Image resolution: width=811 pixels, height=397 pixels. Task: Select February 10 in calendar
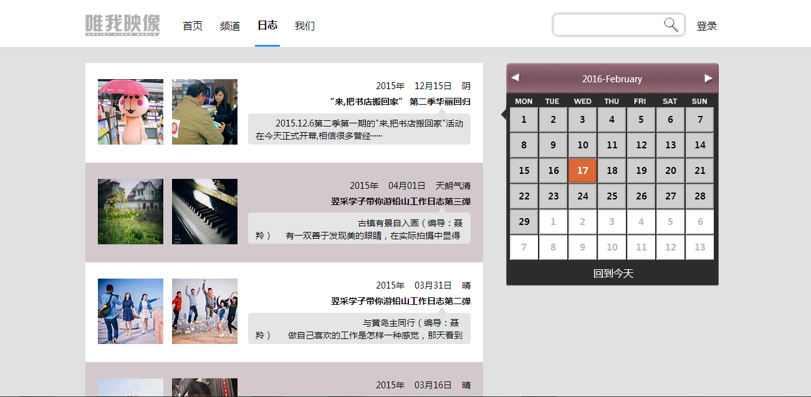pyautogui.click(x=583, y=145)
